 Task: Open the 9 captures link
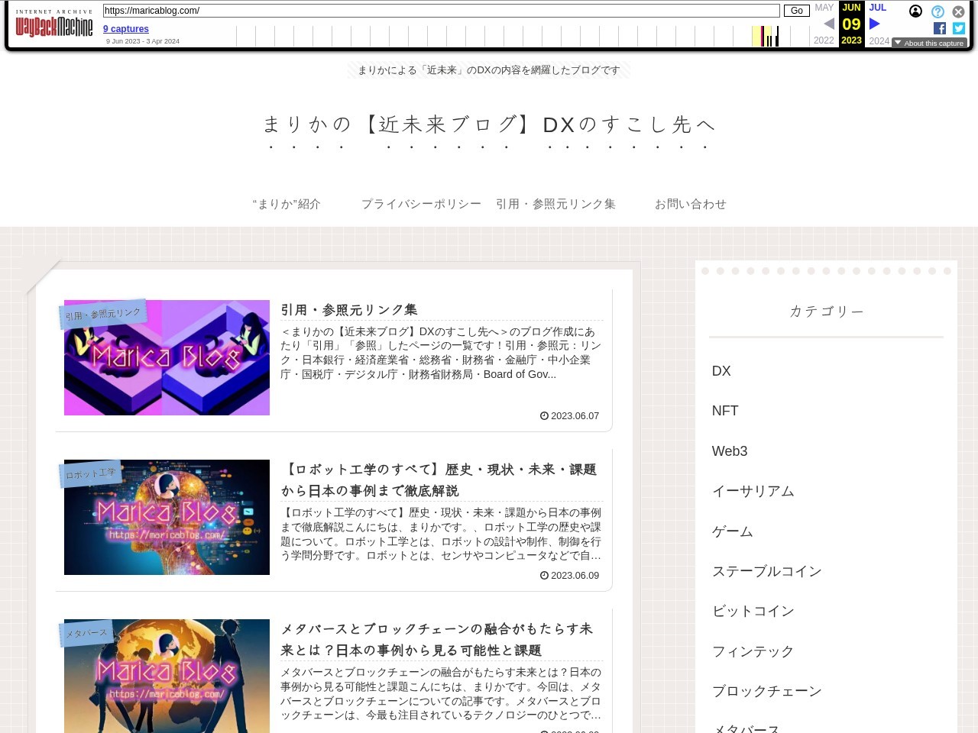[126, 29]
